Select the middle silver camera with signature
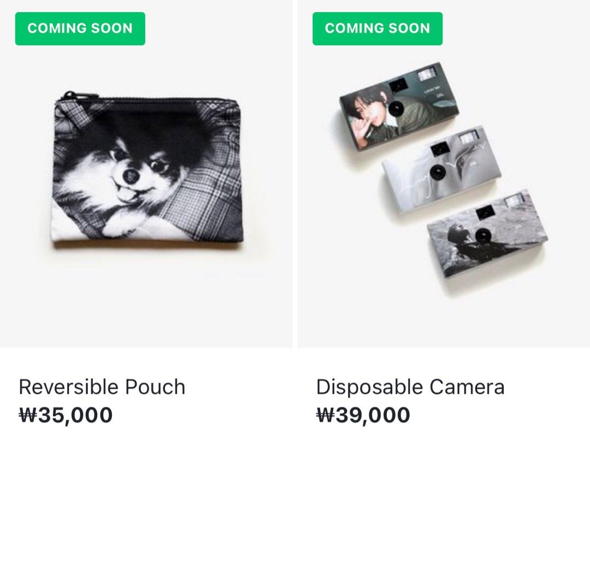Screen dimensions: 590x563 (441, 169)
